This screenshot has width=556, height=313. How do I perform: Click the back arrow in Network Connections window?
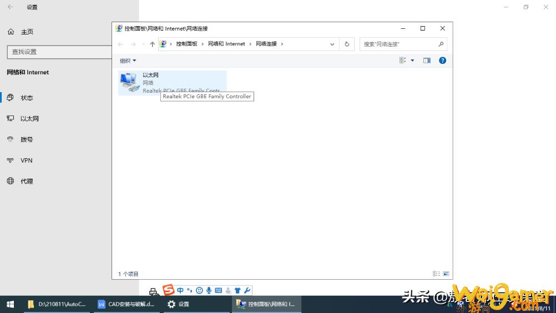coord(120,44)
